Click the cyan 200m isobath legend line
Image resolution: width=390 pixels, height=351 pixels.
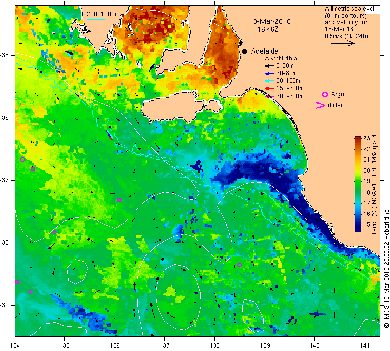point(96,19)
